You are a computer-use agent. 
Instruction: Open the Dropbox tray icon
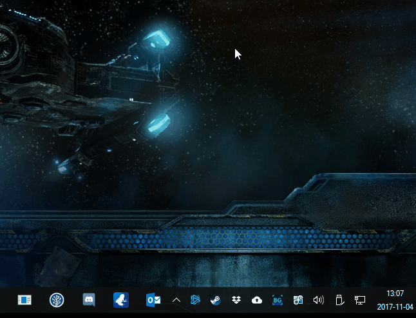click(x=236, y=300)
